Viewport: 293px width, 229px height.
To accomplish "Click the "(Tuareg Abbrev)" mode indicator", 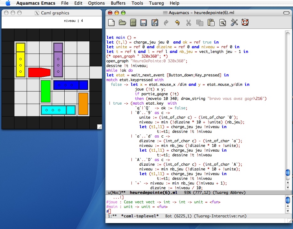I will click(x=229, y=193).
